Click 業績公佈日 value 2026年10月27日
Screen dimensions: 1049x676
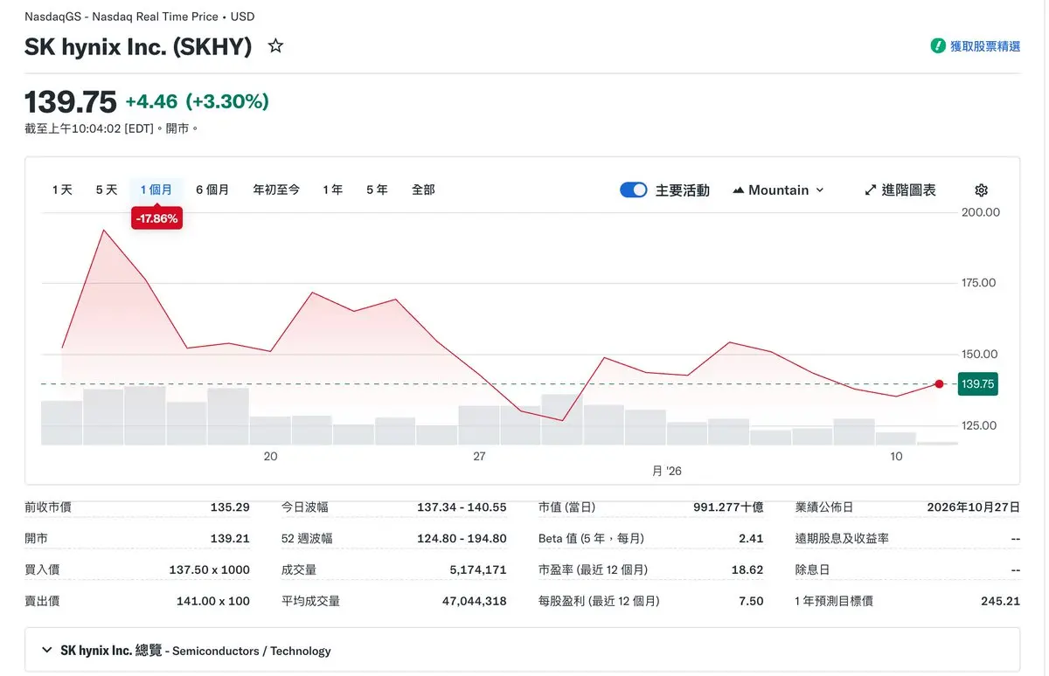(x=974, y=507)
